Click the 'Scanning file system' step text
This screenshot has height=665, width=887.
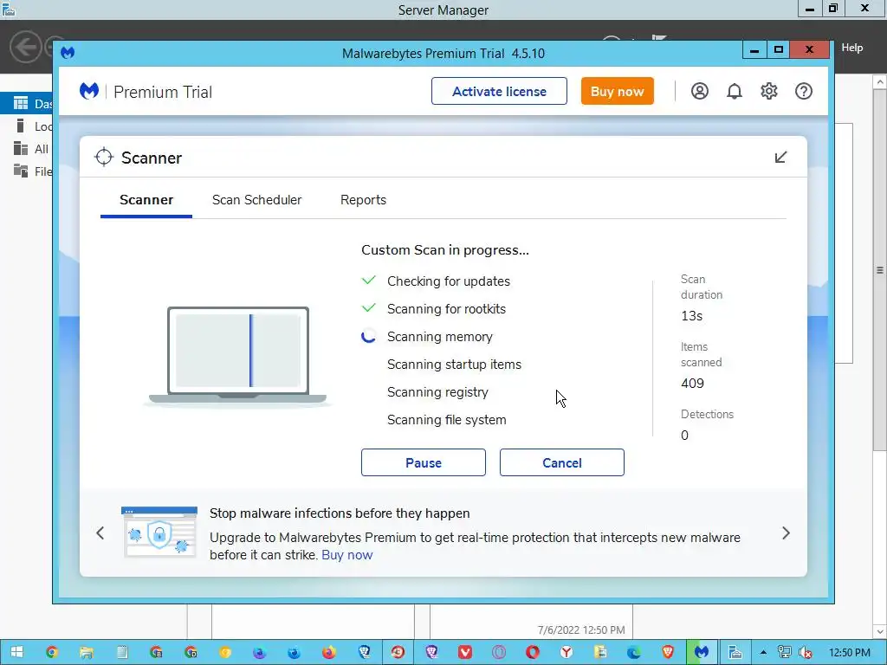(446, 420)
